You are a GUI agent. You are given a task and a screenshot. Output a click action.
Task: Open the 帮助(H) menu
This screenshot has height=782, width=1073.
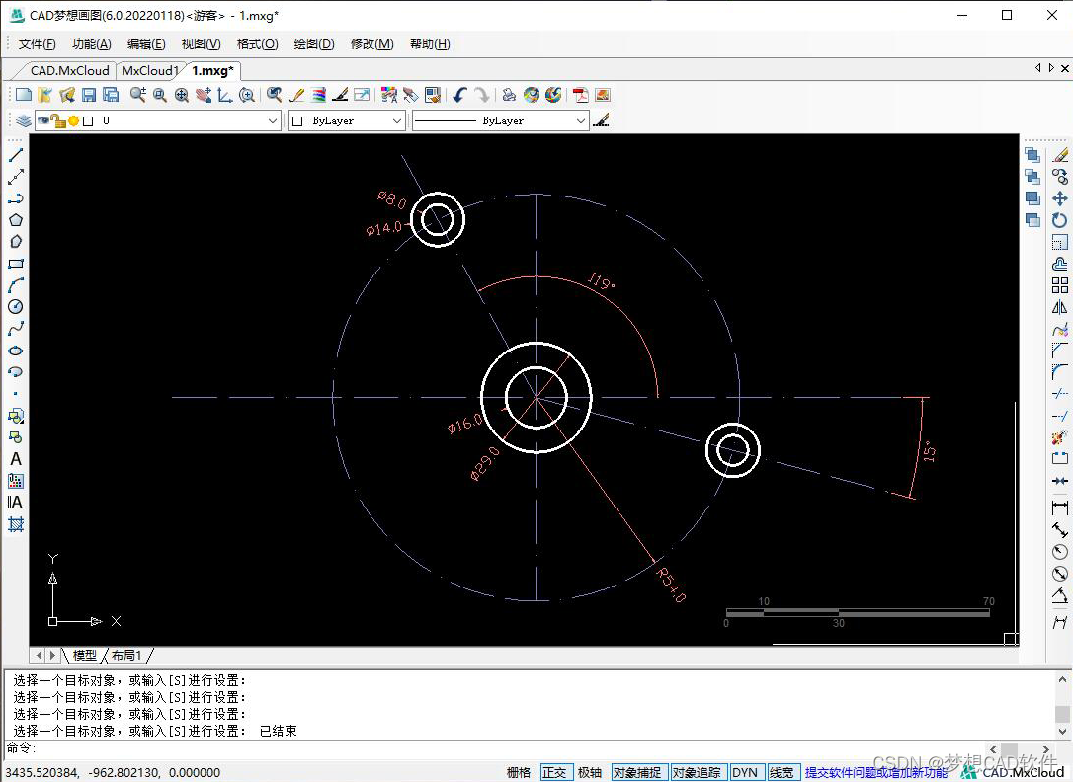[430, 44]
